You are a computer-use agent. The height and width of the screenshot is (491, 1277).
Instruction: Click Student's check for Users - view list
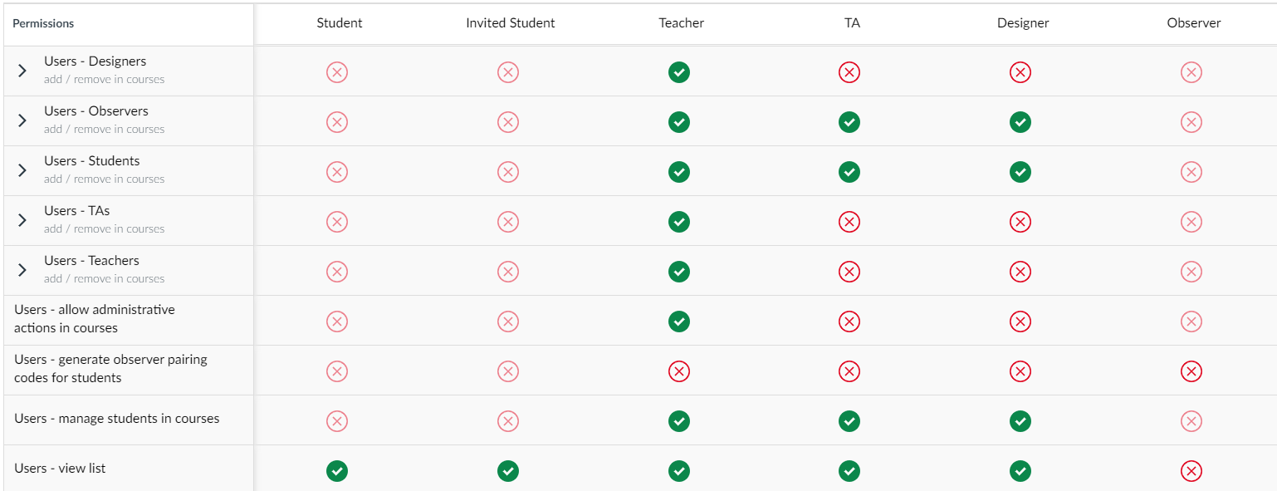(337, 471)
